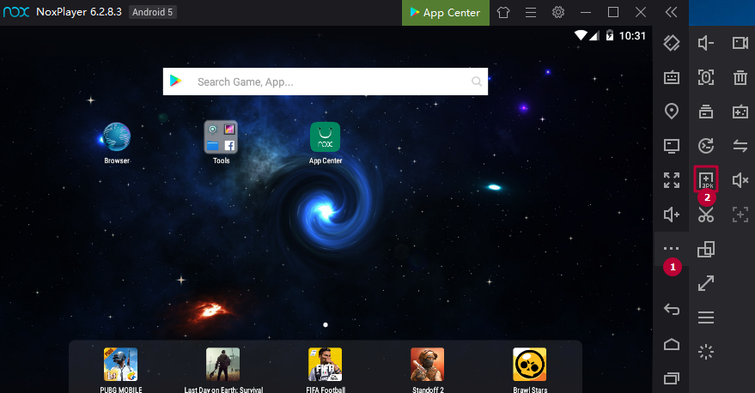
Task: Click the magnifier in the search bar
Action: point(476,82)
